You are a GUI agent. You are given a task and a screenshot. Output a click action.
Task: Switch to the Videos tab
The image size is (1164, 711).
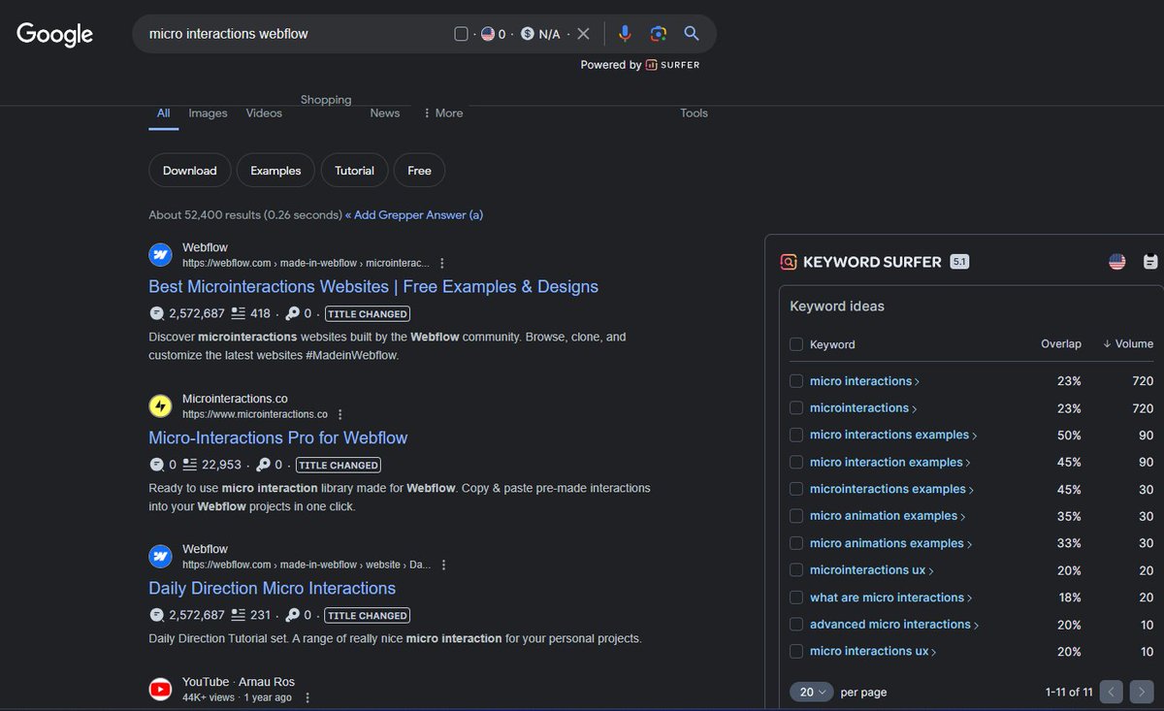[264, 113]
